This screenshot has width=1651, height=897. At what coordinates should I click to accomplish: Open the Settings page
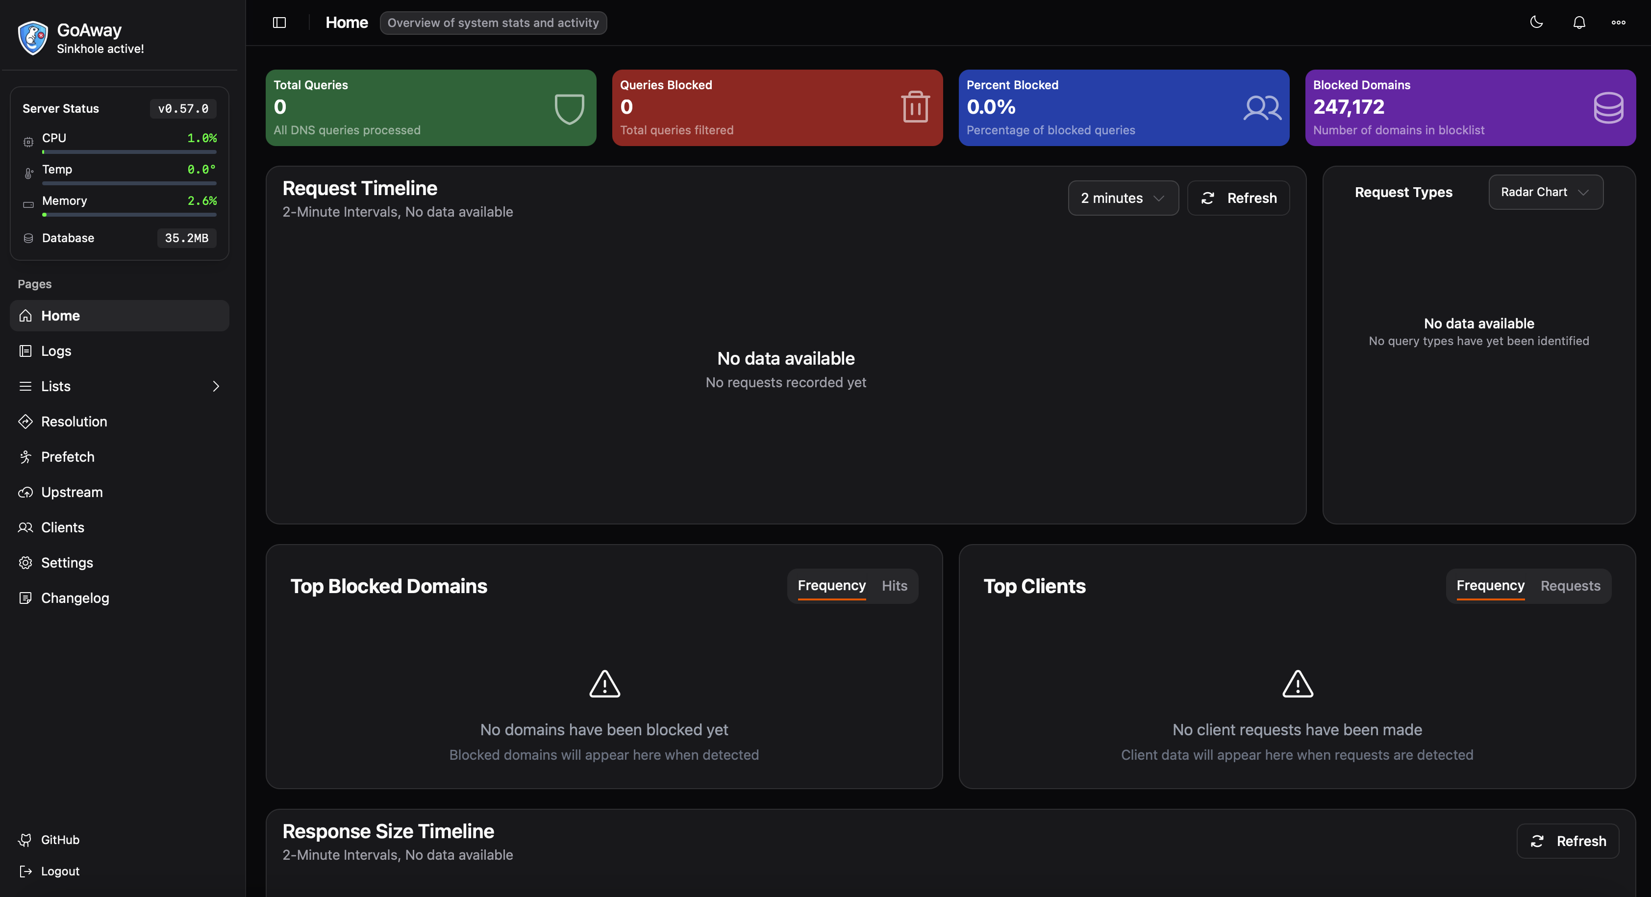[120, 563]
